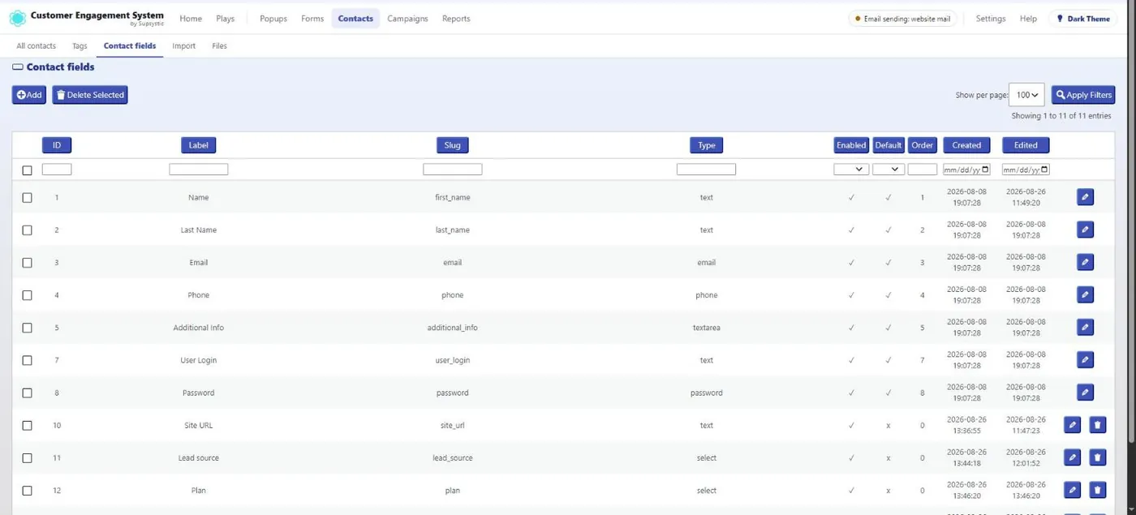The image size is (1136, 515).
Task: Sort by Default column header button
Action: [x=889, y=145]
